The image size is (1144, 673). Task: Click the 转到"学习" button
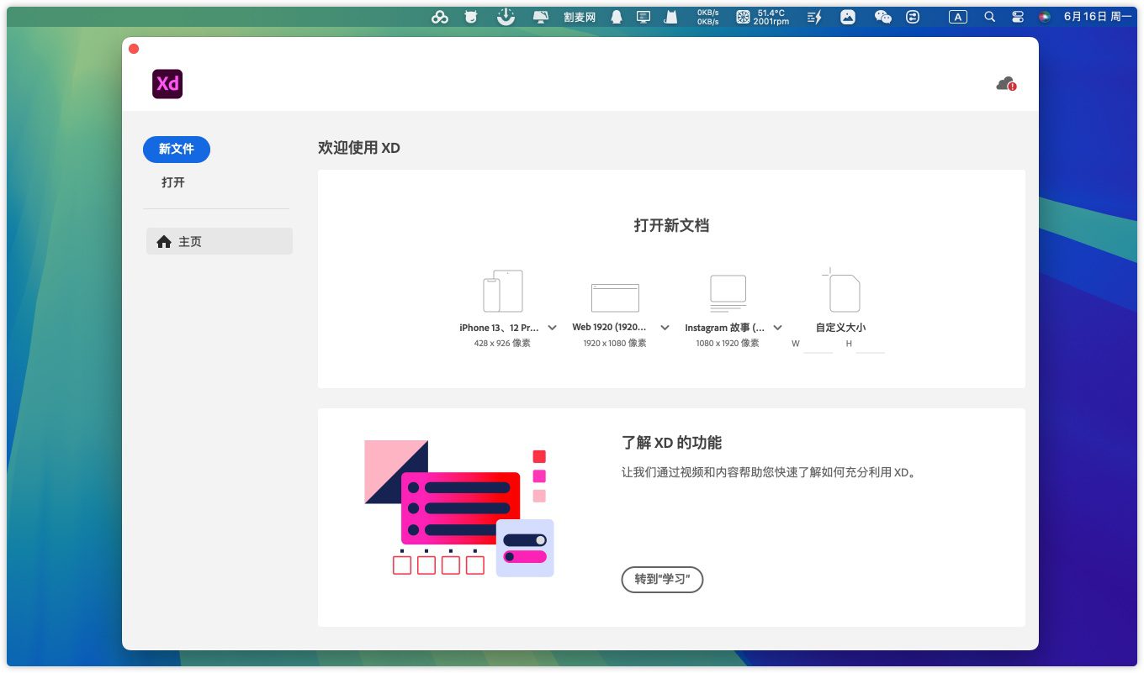pyautogui.click(x=662, y=580)
